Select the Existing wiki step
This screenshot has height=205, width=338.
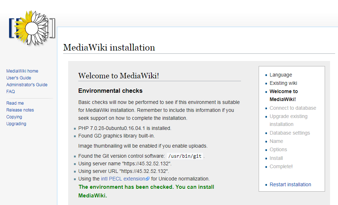tap(283, 83)
